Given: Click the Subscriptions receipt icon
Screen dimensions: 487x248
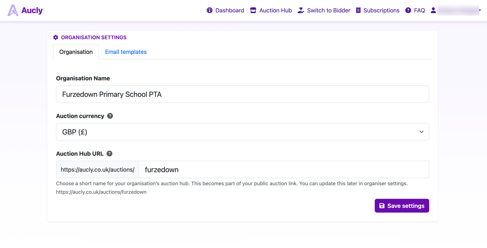Looking at the screenshot, I should [358, 10].
